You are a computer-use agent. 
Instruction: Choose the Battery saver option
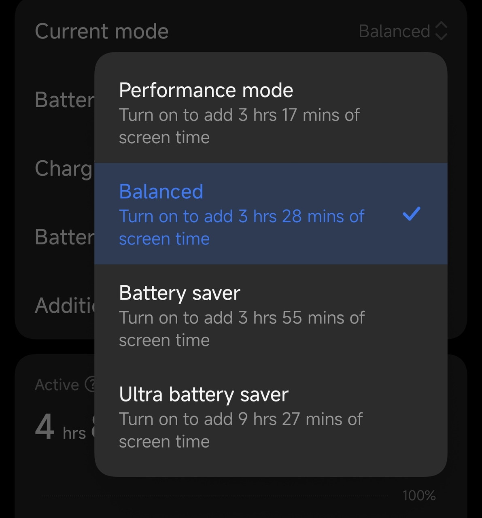point(179,293)
